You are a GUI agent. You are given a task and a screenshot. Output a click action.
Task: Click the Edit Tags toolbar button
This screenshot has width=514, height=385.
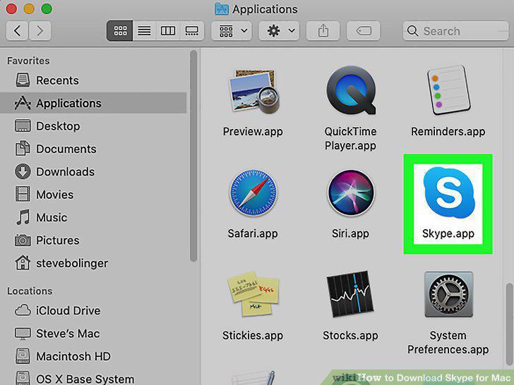[x=364, y=31]
